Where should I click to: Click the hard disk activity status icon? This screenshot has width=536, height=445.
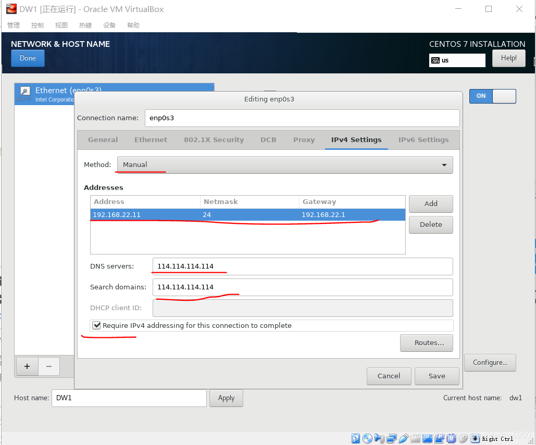(x=355, y=438)
